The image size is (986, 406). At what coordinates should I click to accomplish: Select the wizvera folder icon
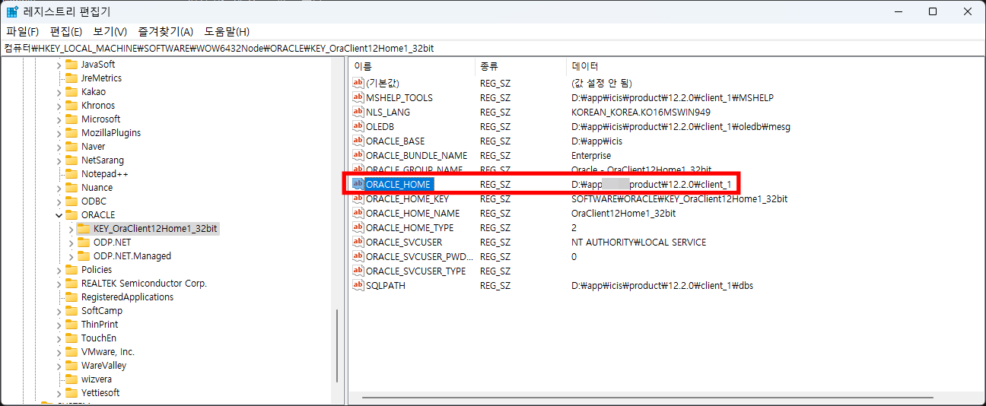coord(72,379)
